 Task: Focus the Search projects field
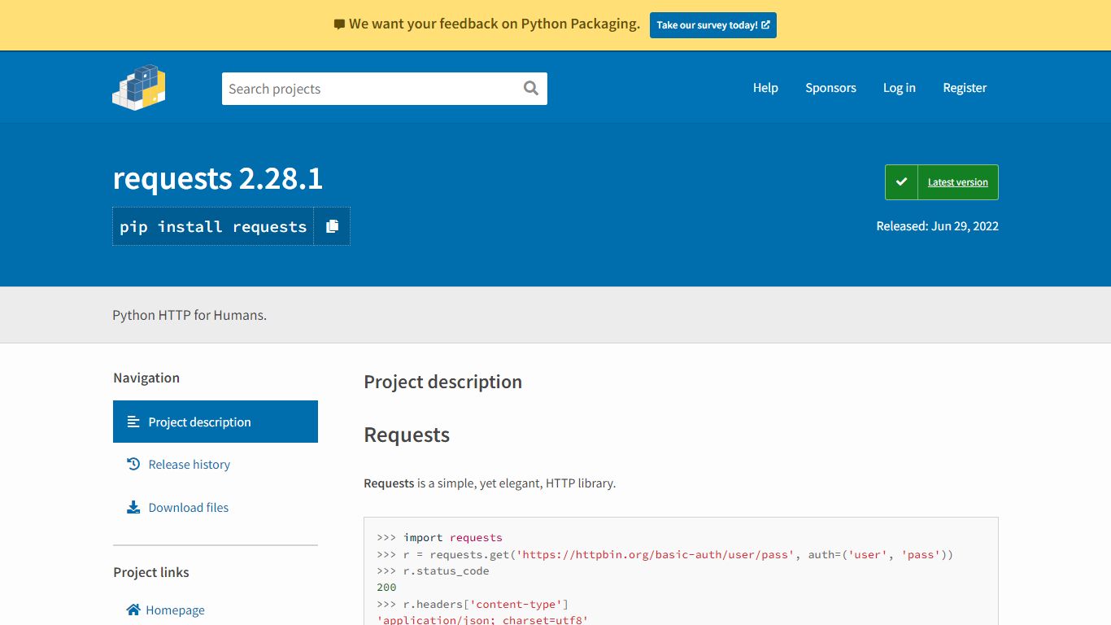click(384, 89)
